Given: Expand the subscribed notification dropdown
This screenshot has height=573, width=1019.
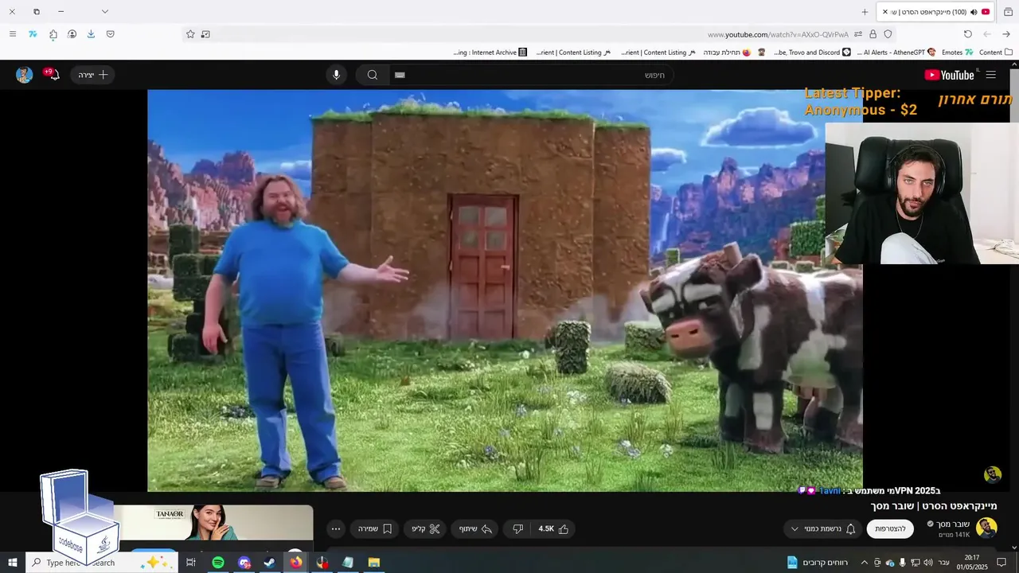Looking at the screenshot, I should 823,528.
